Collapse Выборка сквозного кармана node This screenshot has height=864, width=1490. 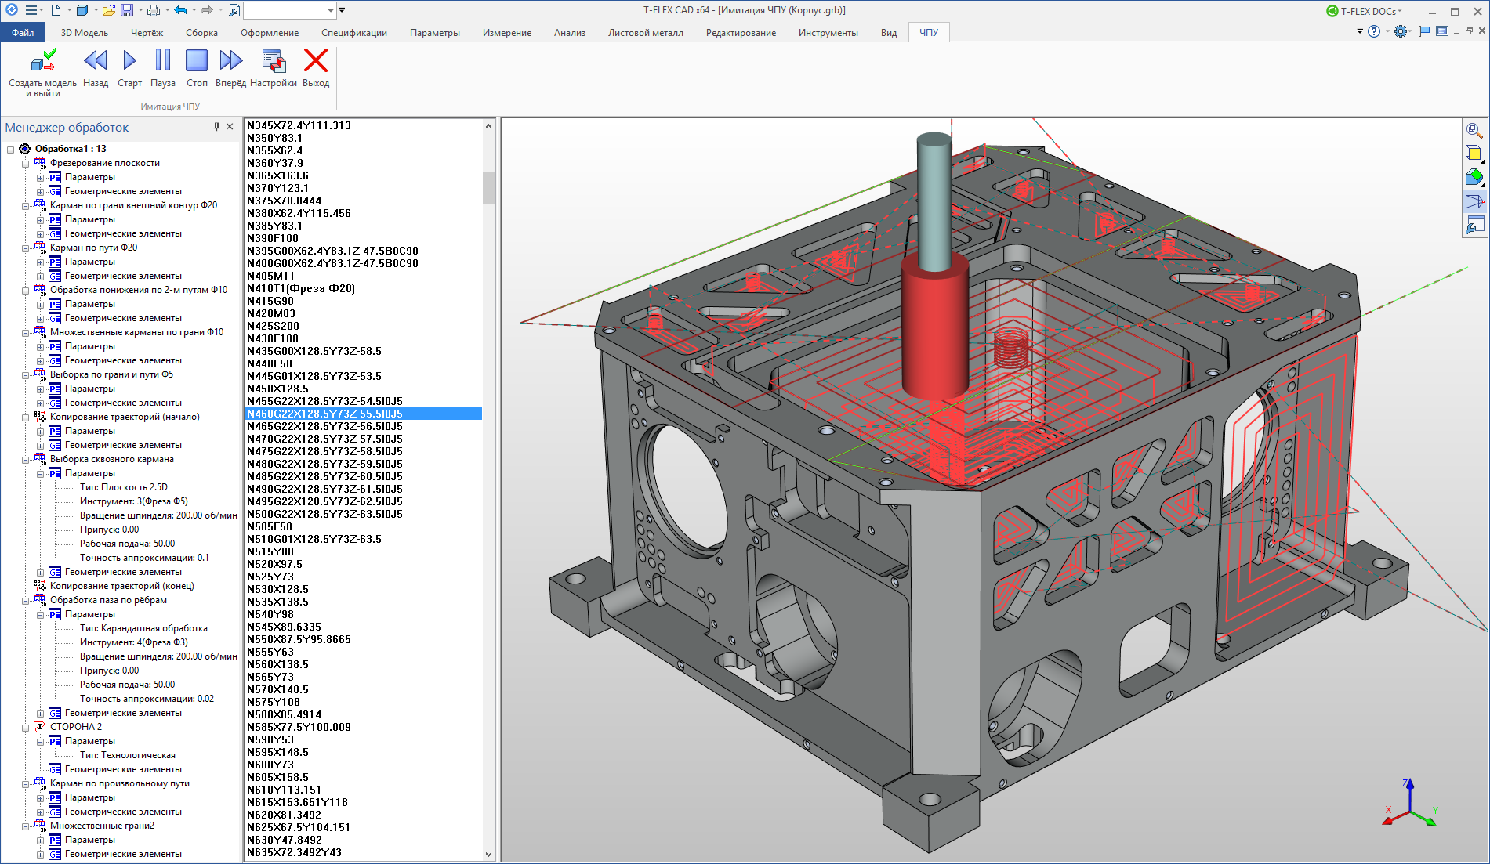pyautogui.click(x=25, y=459)
